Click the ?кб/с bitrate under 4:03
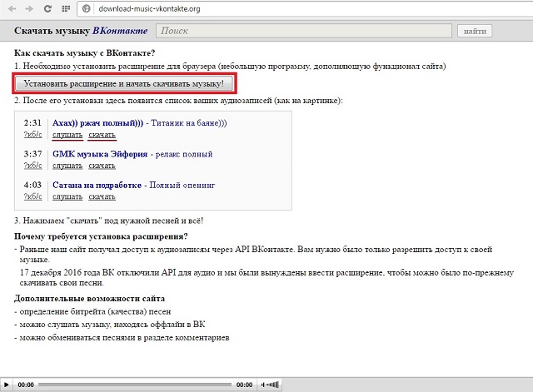 point(33,196)
